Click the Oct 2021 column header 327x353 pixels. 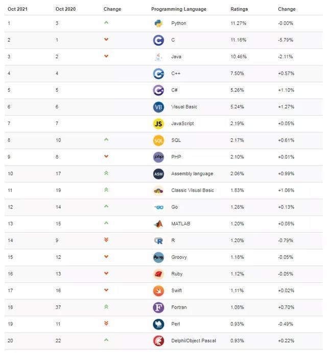tap(18, 9)
